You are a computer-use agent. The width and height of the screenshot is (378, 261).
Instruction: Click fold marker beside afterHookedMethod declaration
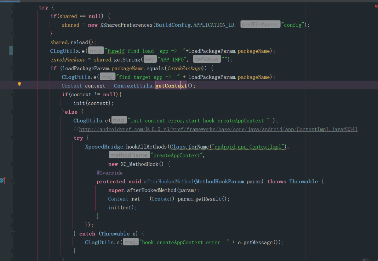tap(13, 181)
